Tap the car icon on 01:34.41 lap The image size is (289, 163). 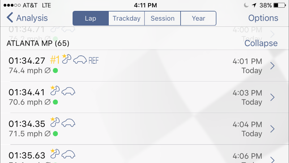point(68,92)
